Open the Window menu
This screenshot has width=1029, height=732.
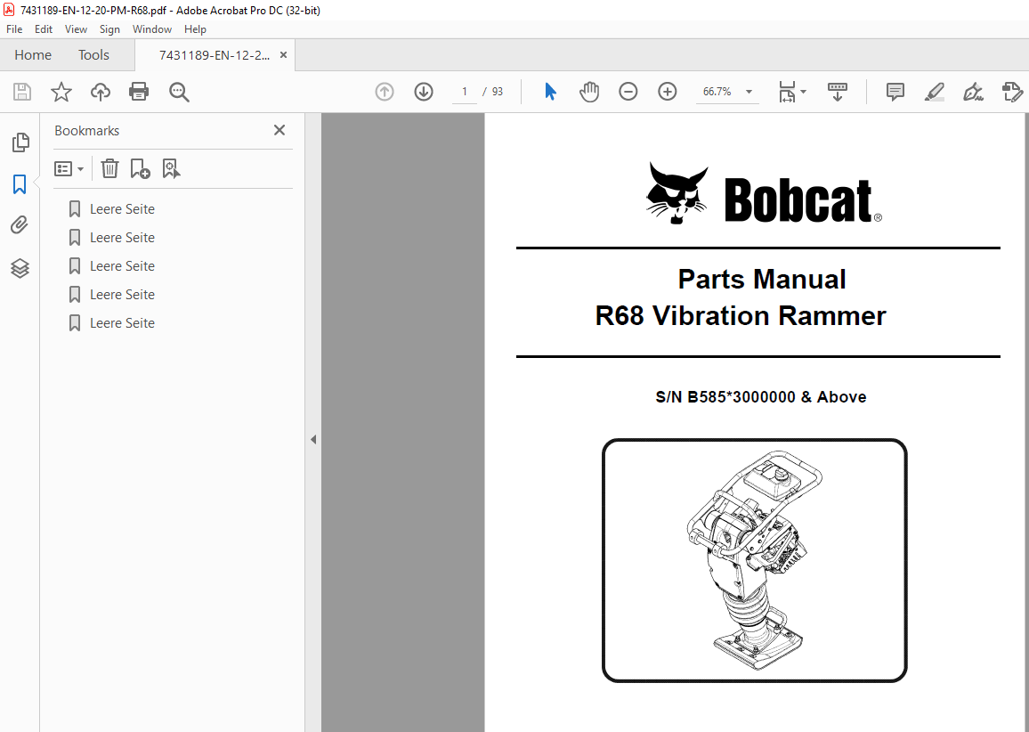click(x=151, y=28)
